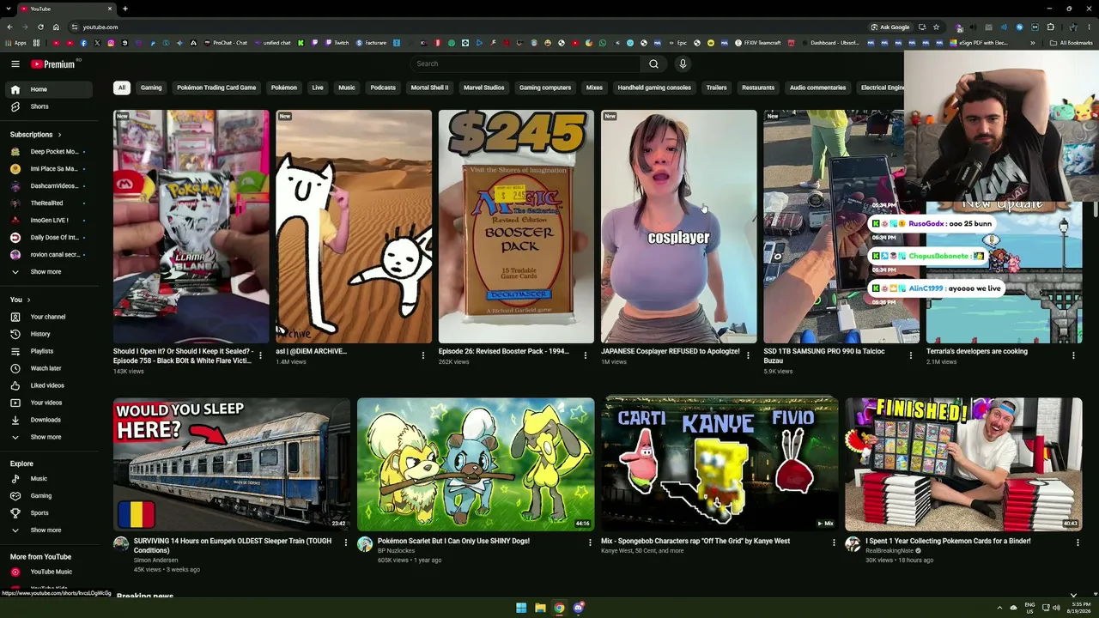
Task: Open options for Revised Booster Pack short
Action: (x=586, y=354)
